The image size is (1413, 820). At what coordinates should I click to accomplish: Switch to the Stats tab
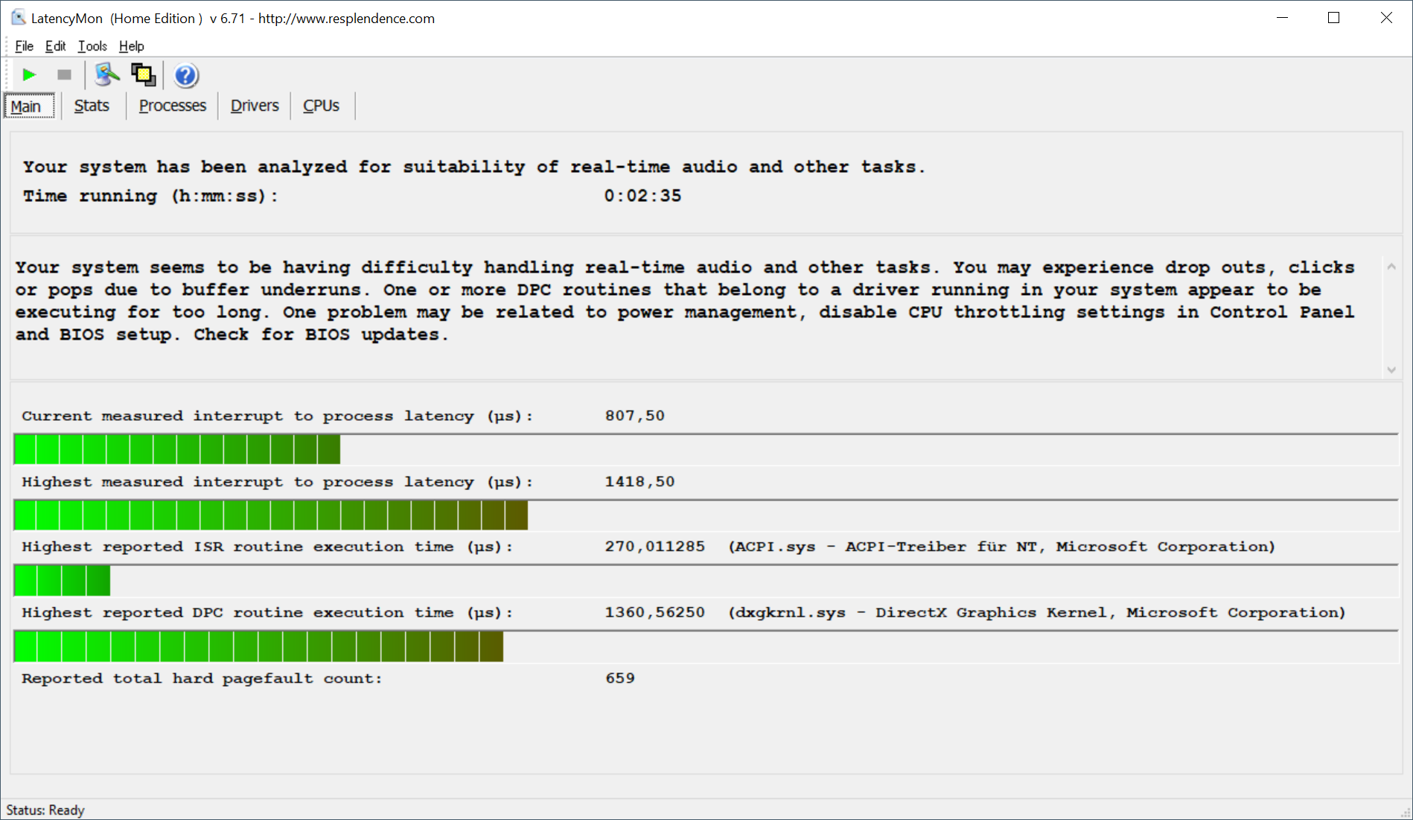92,106
